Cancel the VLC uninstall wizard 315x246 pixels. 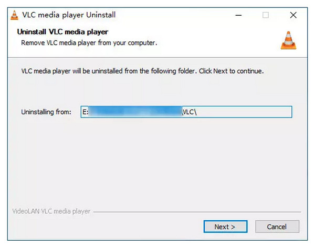tap(277, 227)
